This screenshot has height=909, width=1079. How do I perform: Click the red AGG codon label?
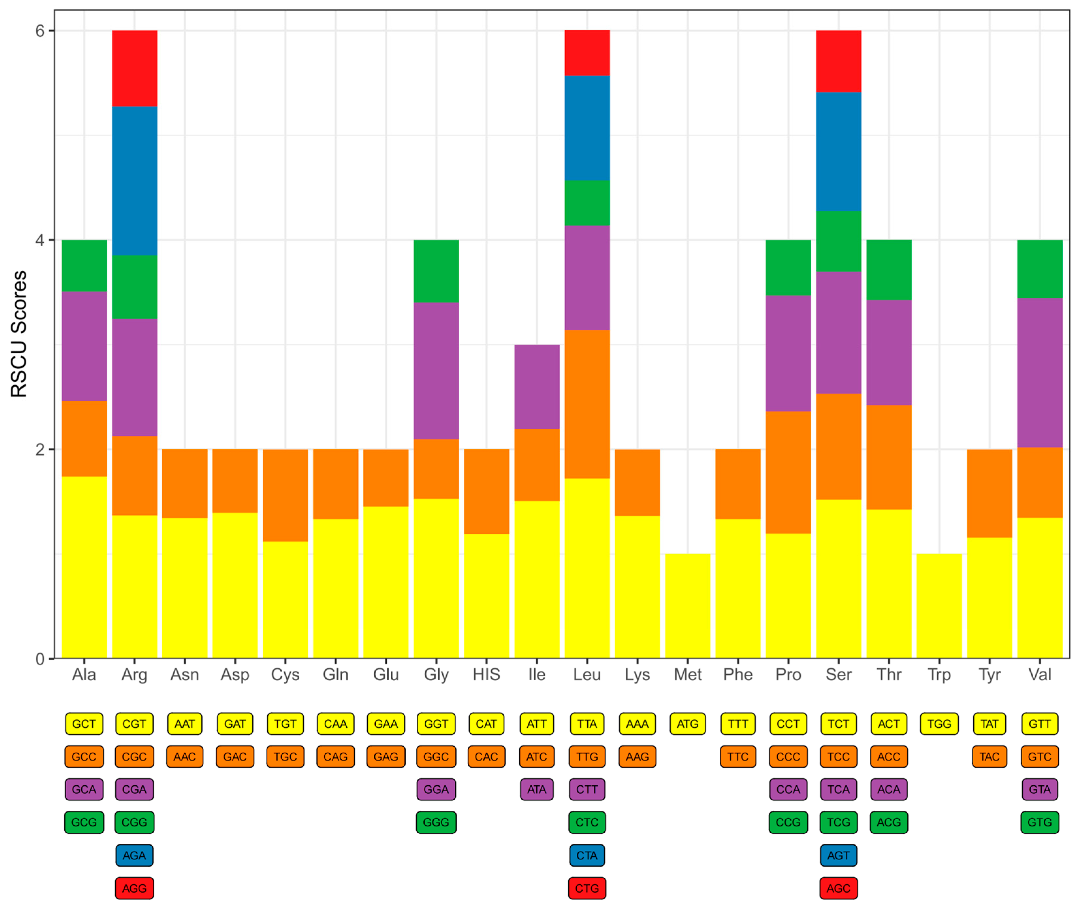click(x=134, y=888)
